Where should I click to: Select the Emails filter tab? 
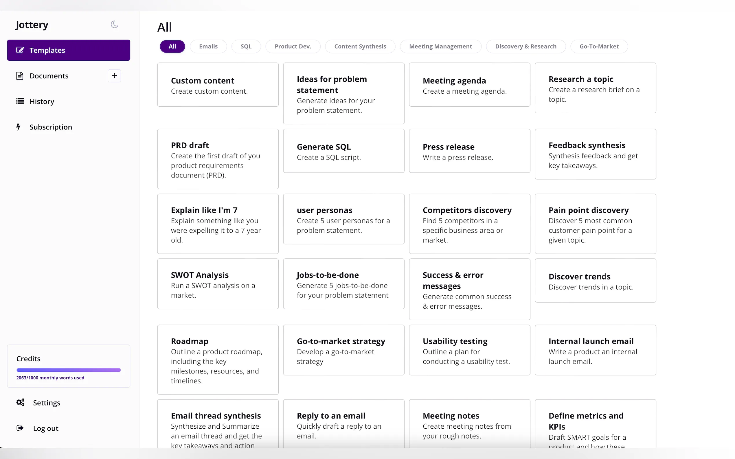[x=208, y=47]
